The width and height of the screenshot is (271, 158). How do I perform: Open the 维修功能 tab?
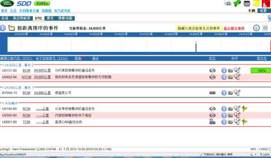65,18
